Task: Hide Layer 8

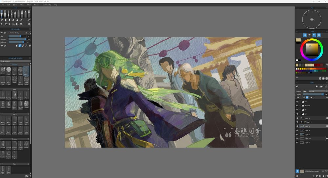Action: coord(297,130)
